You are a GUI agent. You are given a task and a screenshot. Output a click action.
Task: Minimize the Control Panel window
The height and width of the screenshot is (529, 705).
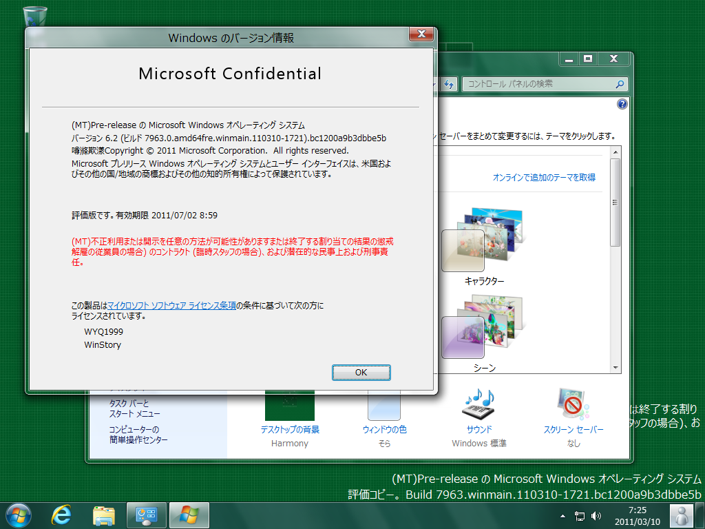point(569,59)
